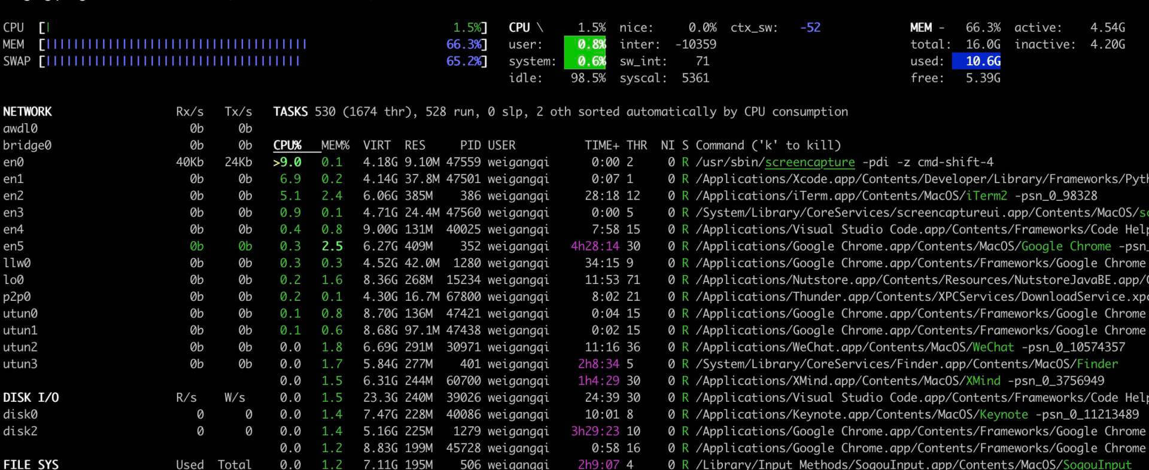Image resolution: width=1149 pixels, height=470 pixels.
Task: Click the MEM usage bar
Action: tap(177, 44)
